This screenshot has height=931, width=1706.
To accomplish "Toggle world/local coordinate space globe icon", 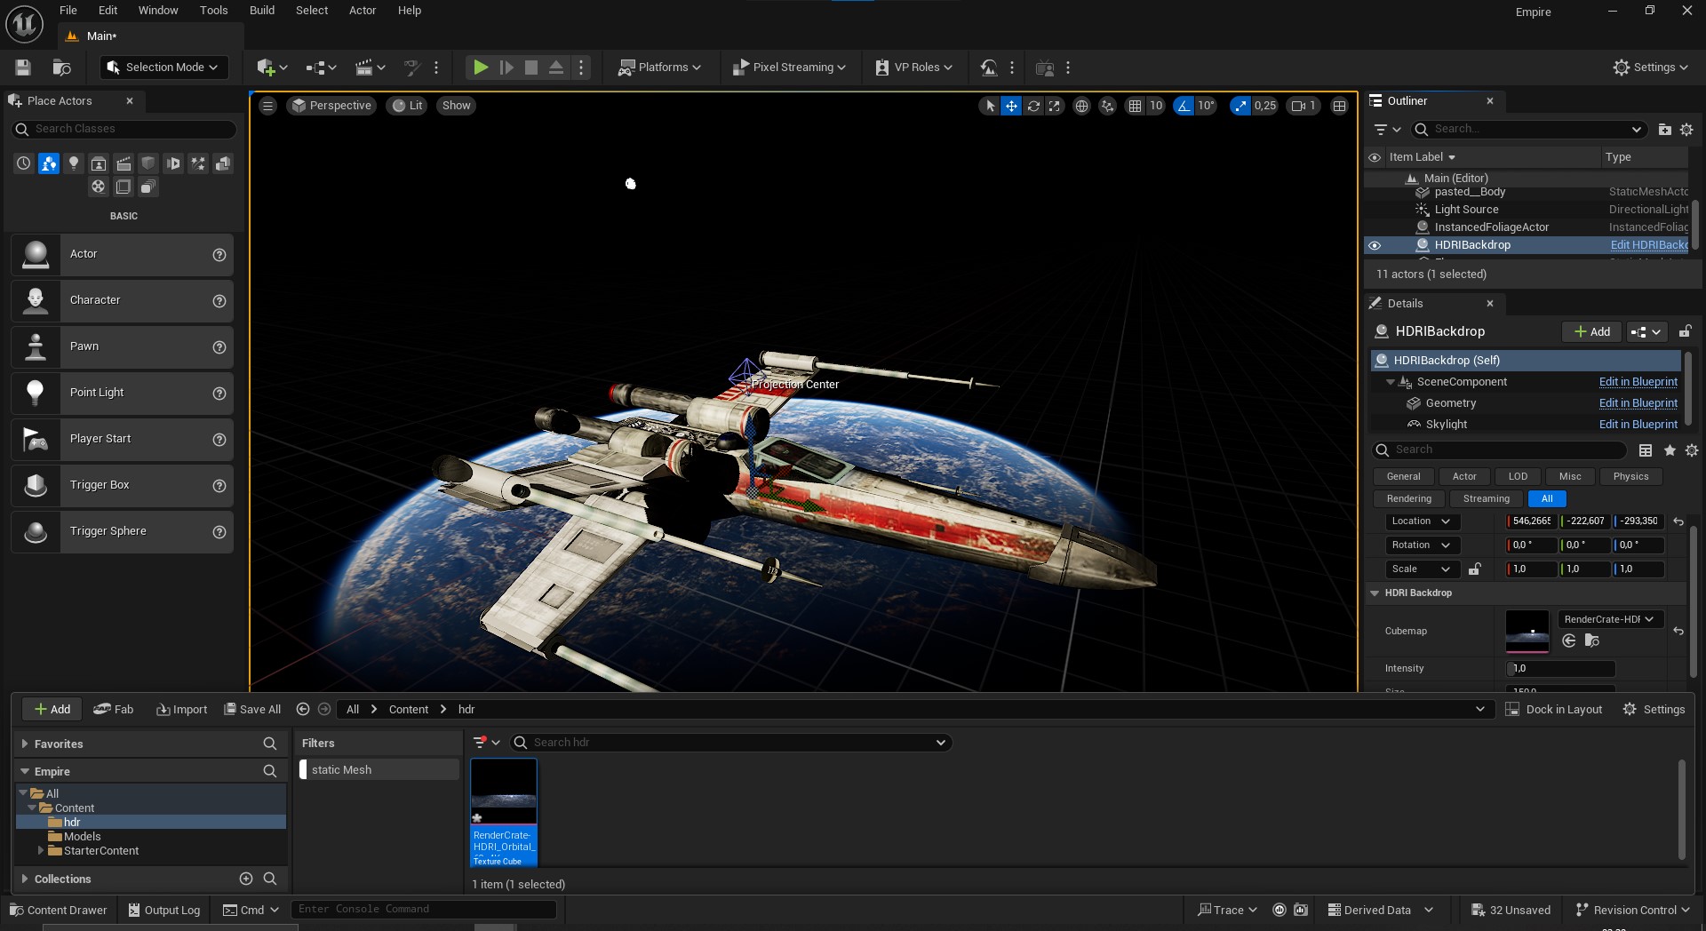I will [x=1081, y=106].
